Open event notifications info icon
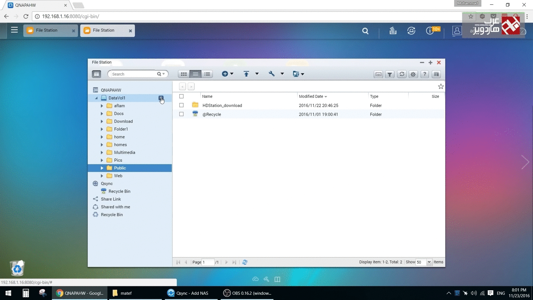 tap(430, 31)
